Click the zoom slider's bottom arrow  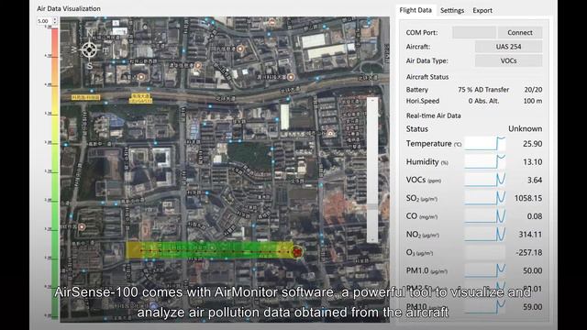372,239
